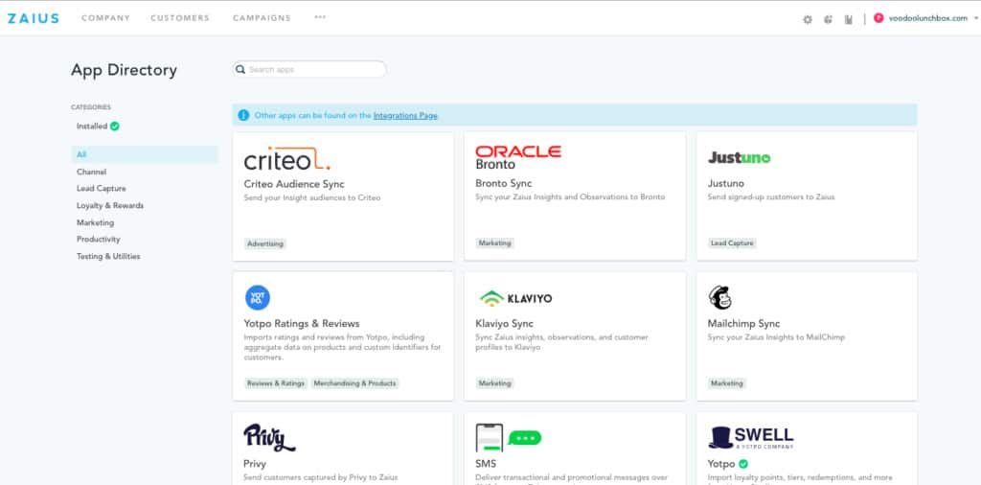Click the App Directory heading
981x485 pixels.
click(124, 70)
